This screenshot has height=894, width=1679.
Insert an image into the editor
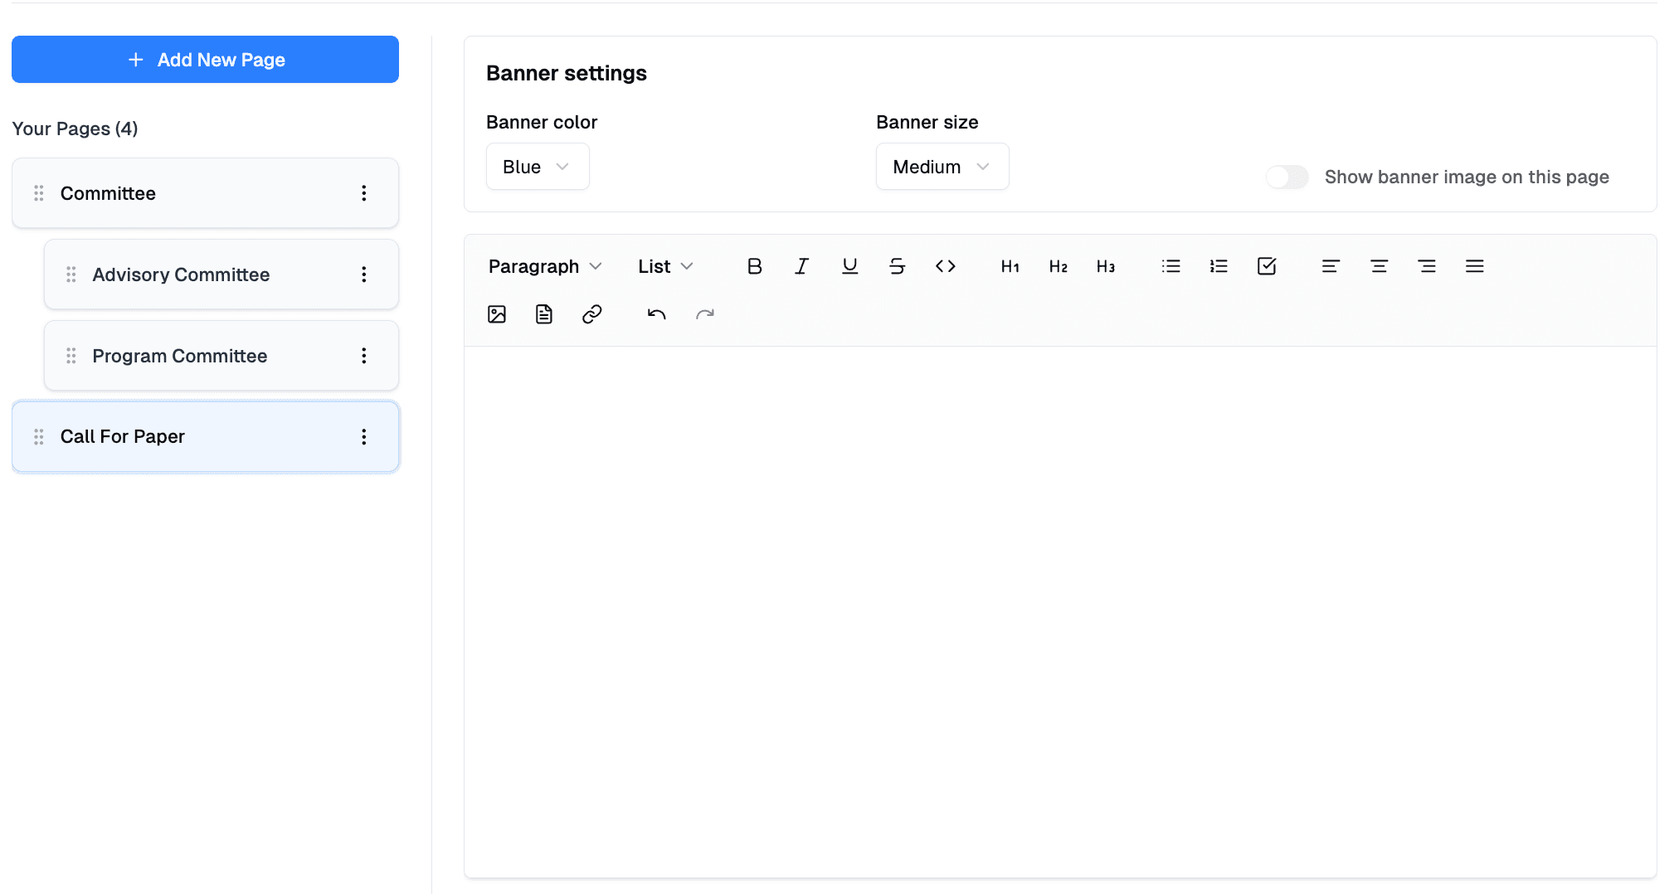coord(497,313)
